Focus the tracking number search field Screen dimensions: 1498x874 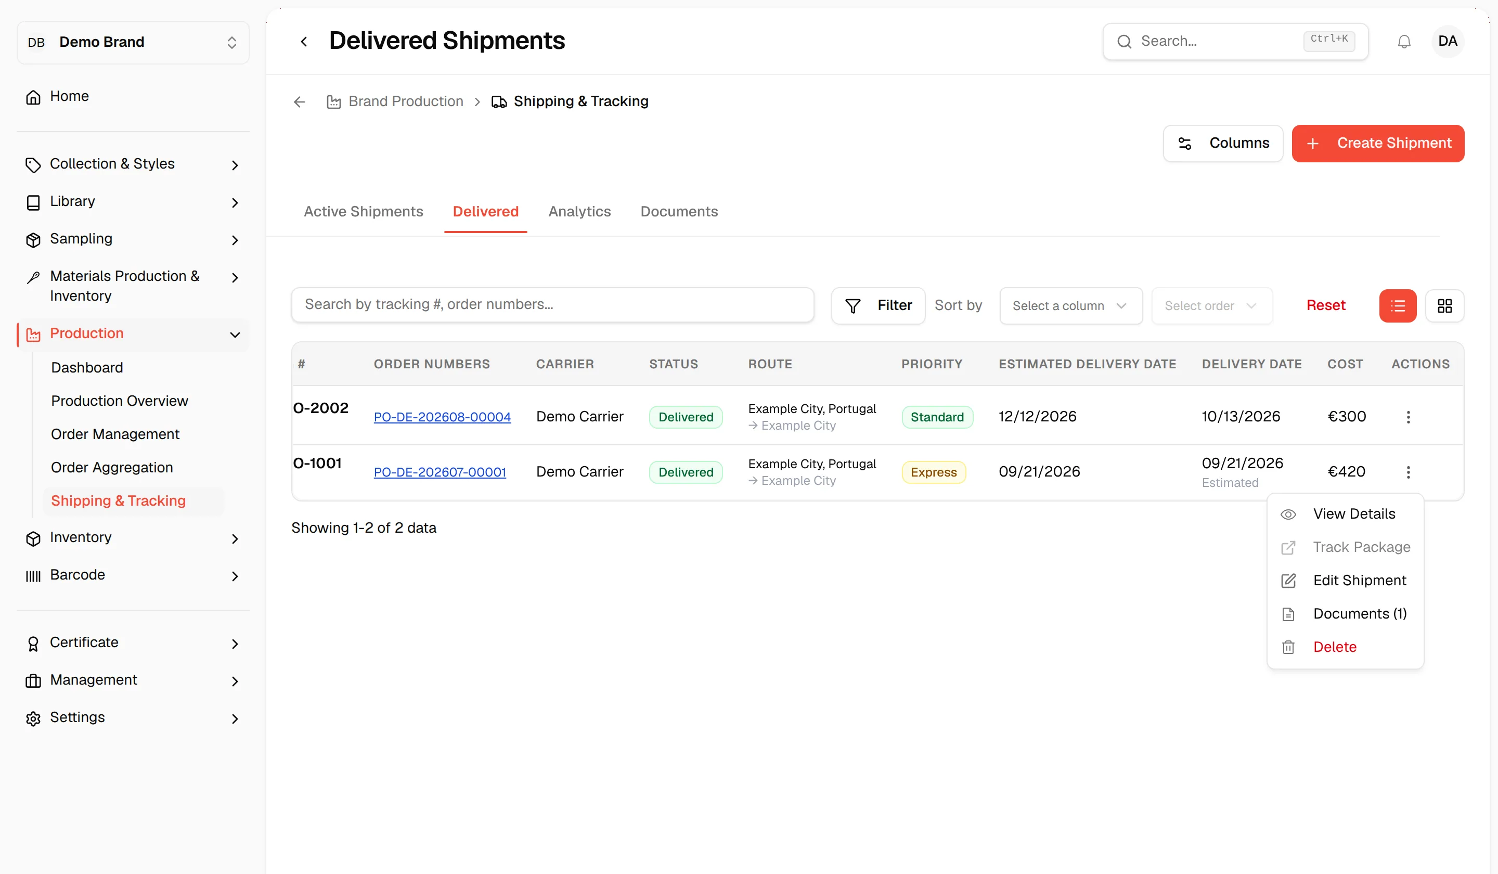pos(552,305)
